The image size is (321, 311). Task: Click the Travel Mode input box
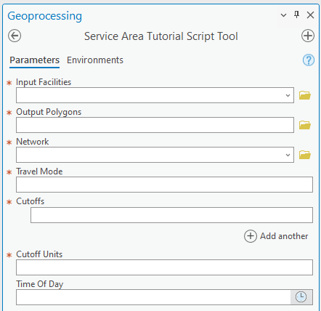[x=164, y=185]
